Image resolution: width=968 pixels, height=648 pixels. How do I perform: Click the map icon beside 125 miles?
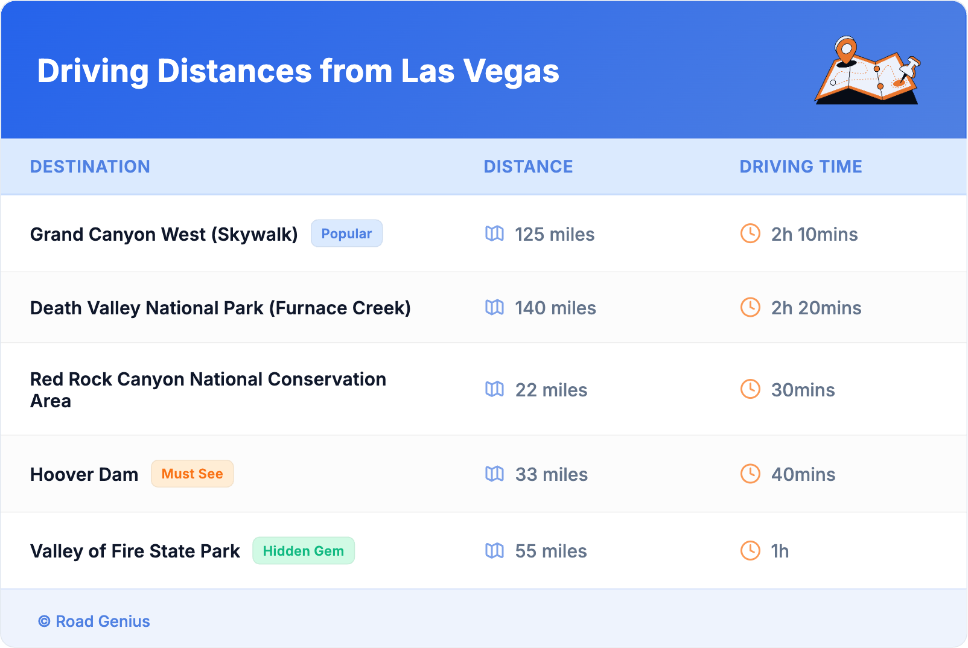tap(494, 233)
